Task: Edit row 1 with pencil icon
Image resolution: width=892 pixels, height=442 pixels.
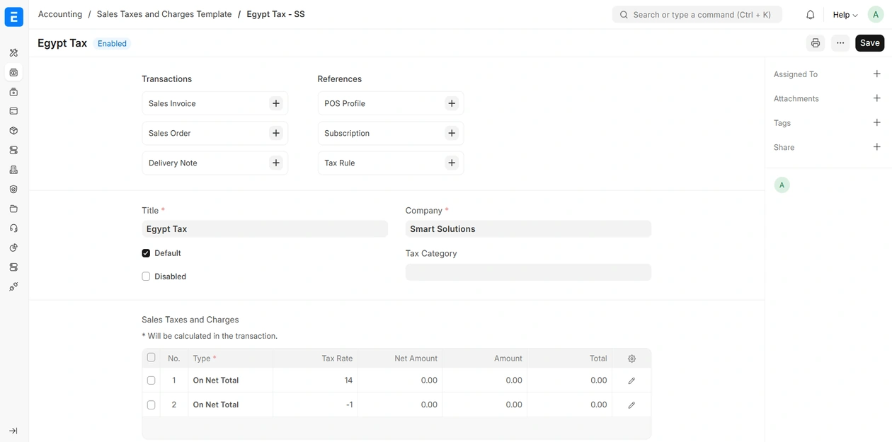Action: coord(631,380)
